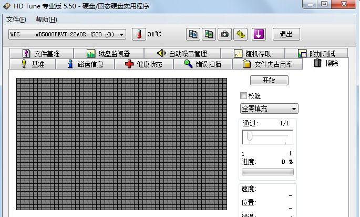
Task: Open the options gear icon
Action: [x=240, y=34]
